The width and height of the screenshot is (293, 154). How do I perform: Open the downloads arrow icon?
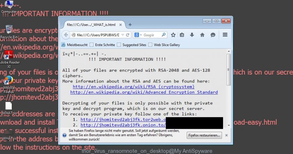point(192,35)
